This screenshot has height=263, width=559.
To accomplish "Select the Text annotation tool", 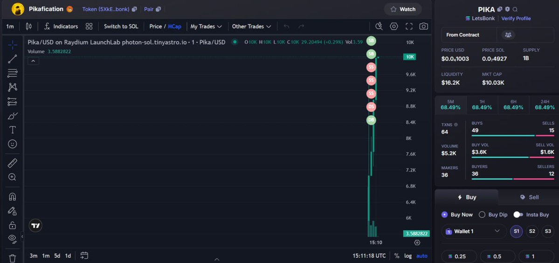I will click(13, 130).
